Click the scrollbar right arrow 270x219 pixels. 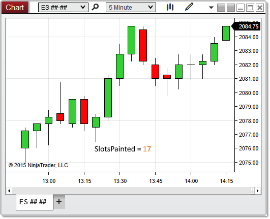click(258, 191)
